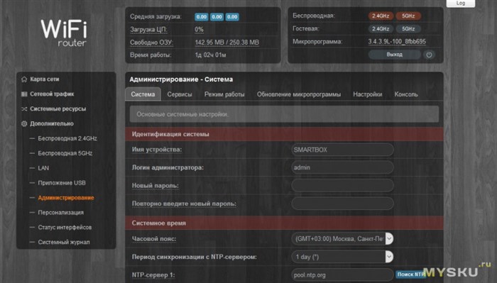Click the Поиск NTP button
The image size is (497, 283).
coord(411,274)
